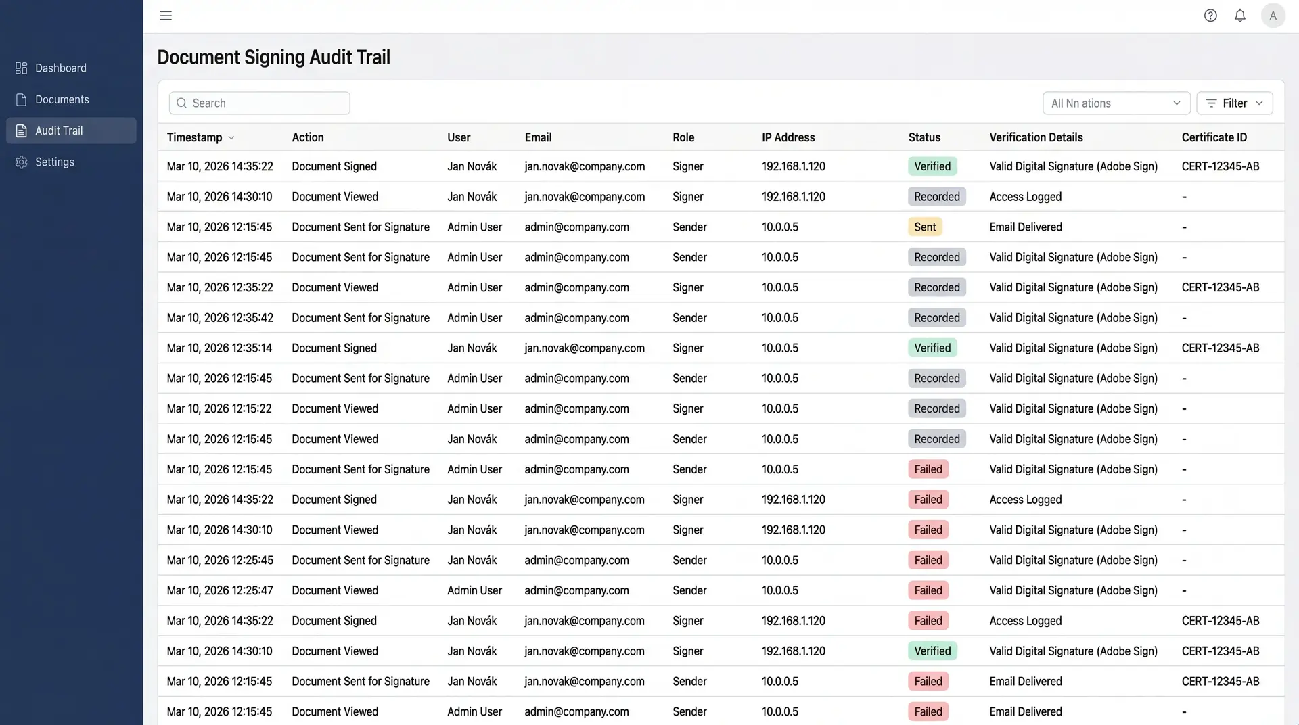The height and width of the screenshot is (725, 1299).
Task: Click the search magnifier icon
Action: pos(181,103)
